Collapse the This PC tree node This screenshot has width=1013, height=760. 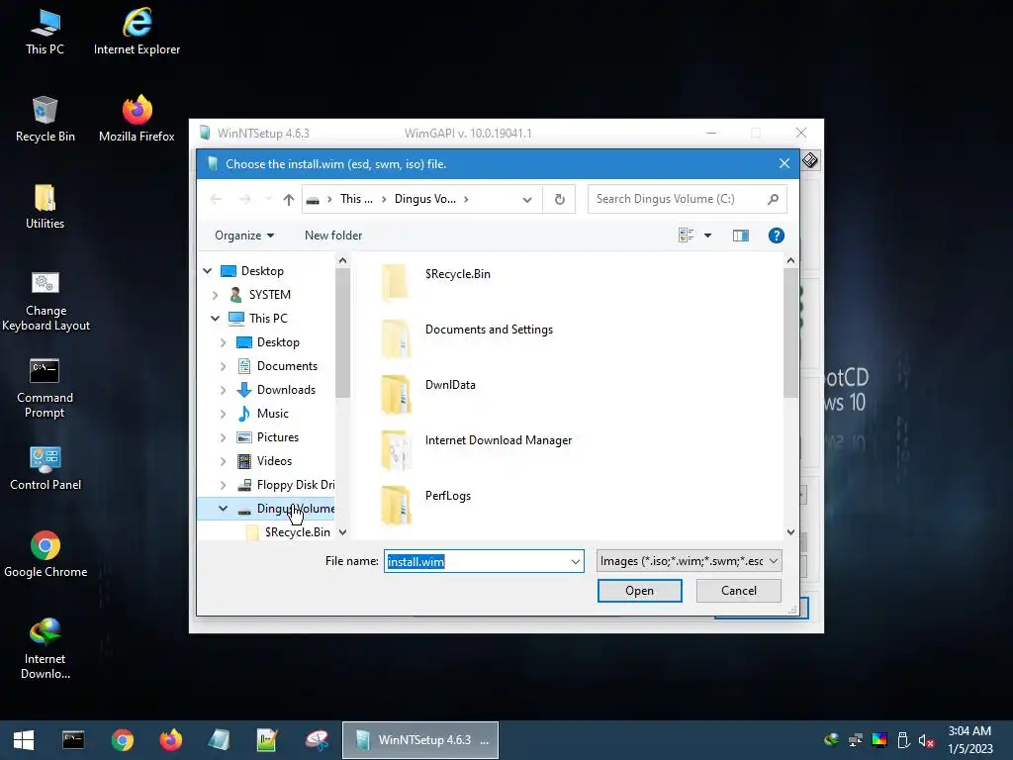pos(215,318)
